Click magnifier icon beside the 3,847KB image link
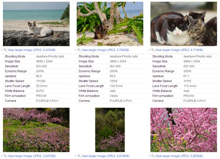This screenshot has width=220, height=159. (x=5, y=156)
